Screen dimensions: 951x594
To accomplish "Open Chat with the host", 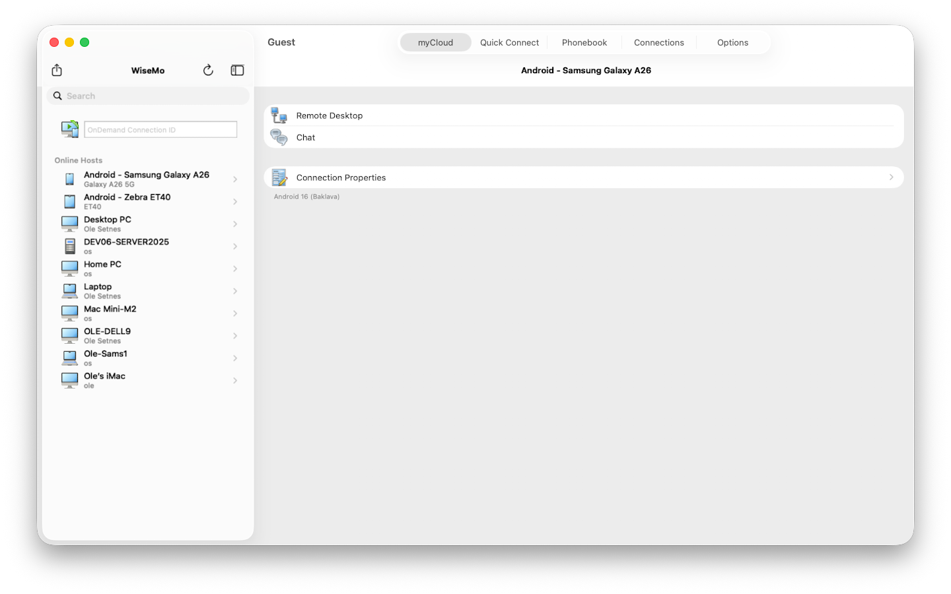I will click(x=584, y=137).
